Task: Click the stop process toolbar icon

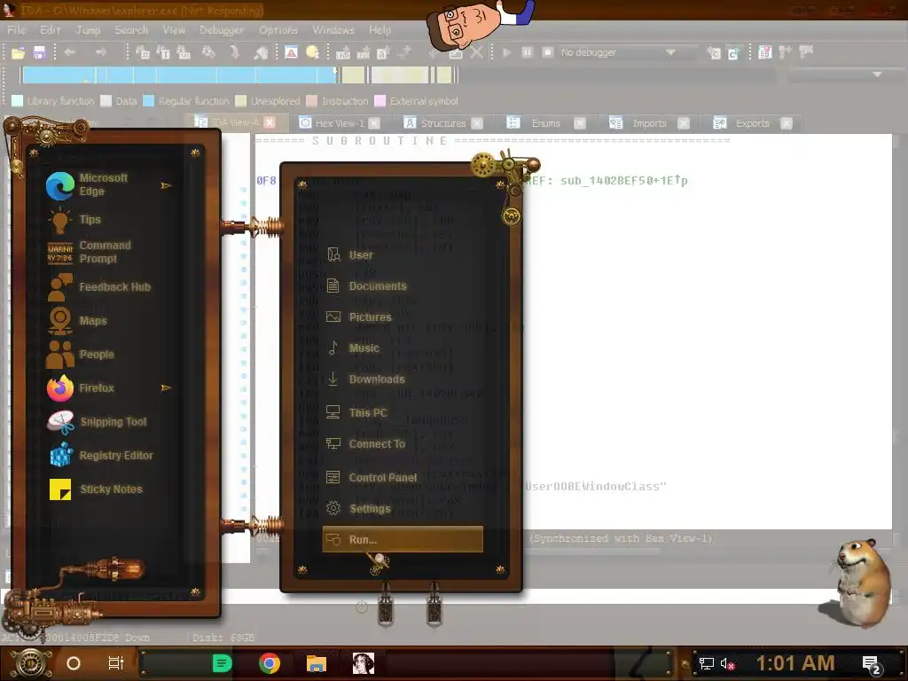Action: (547, 52)
